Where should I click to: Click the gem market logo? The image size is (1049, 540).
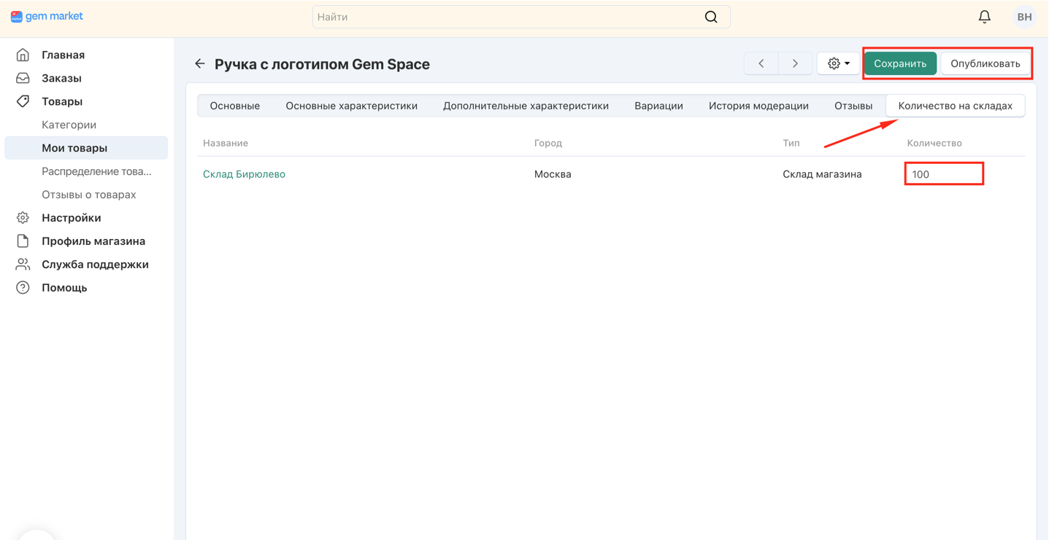point(47,16)
